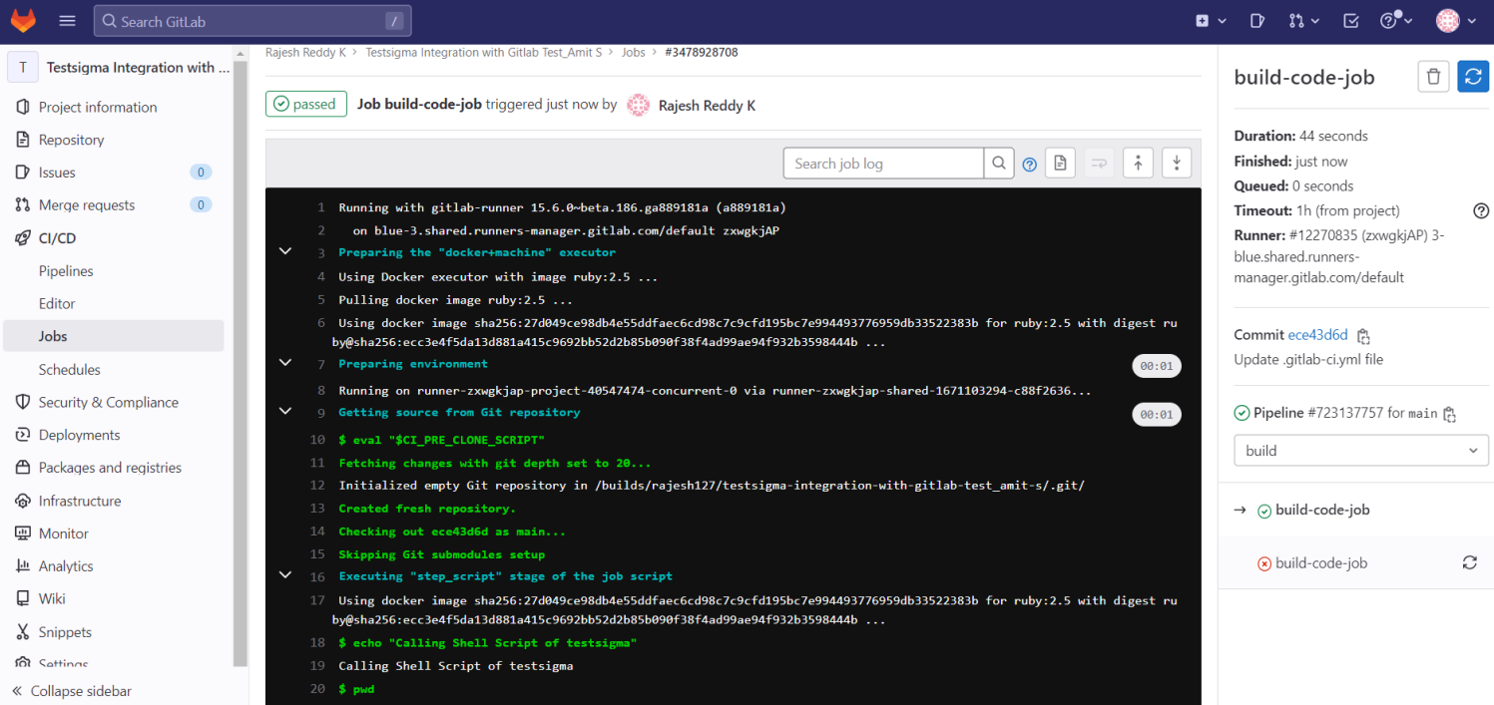
Task: Open Infrastructure in sidebar
Action: click(80, 502)
